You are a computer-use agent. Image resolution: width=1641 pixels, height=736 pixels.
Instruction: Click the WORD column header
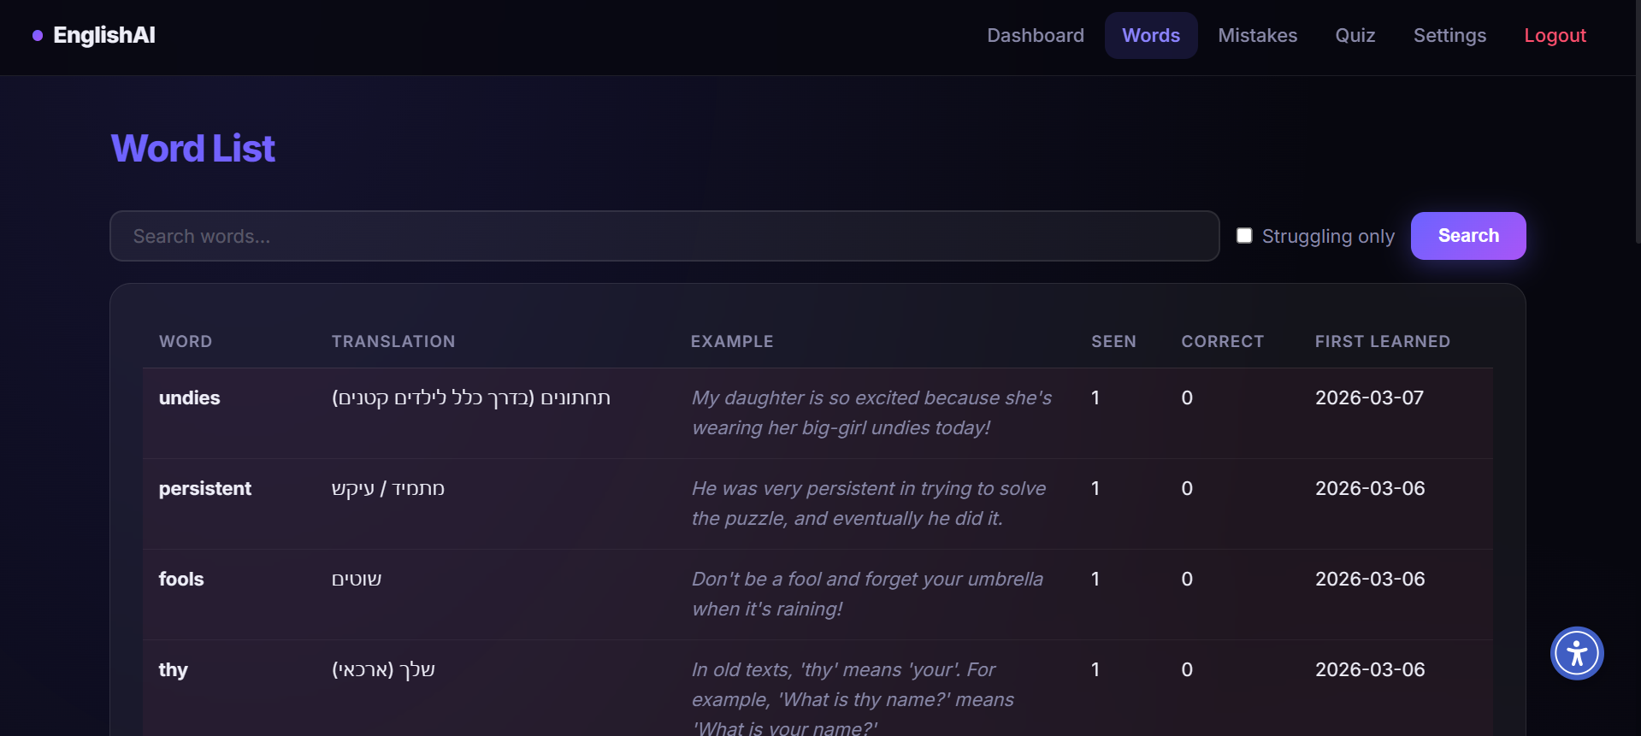[186, 342]
